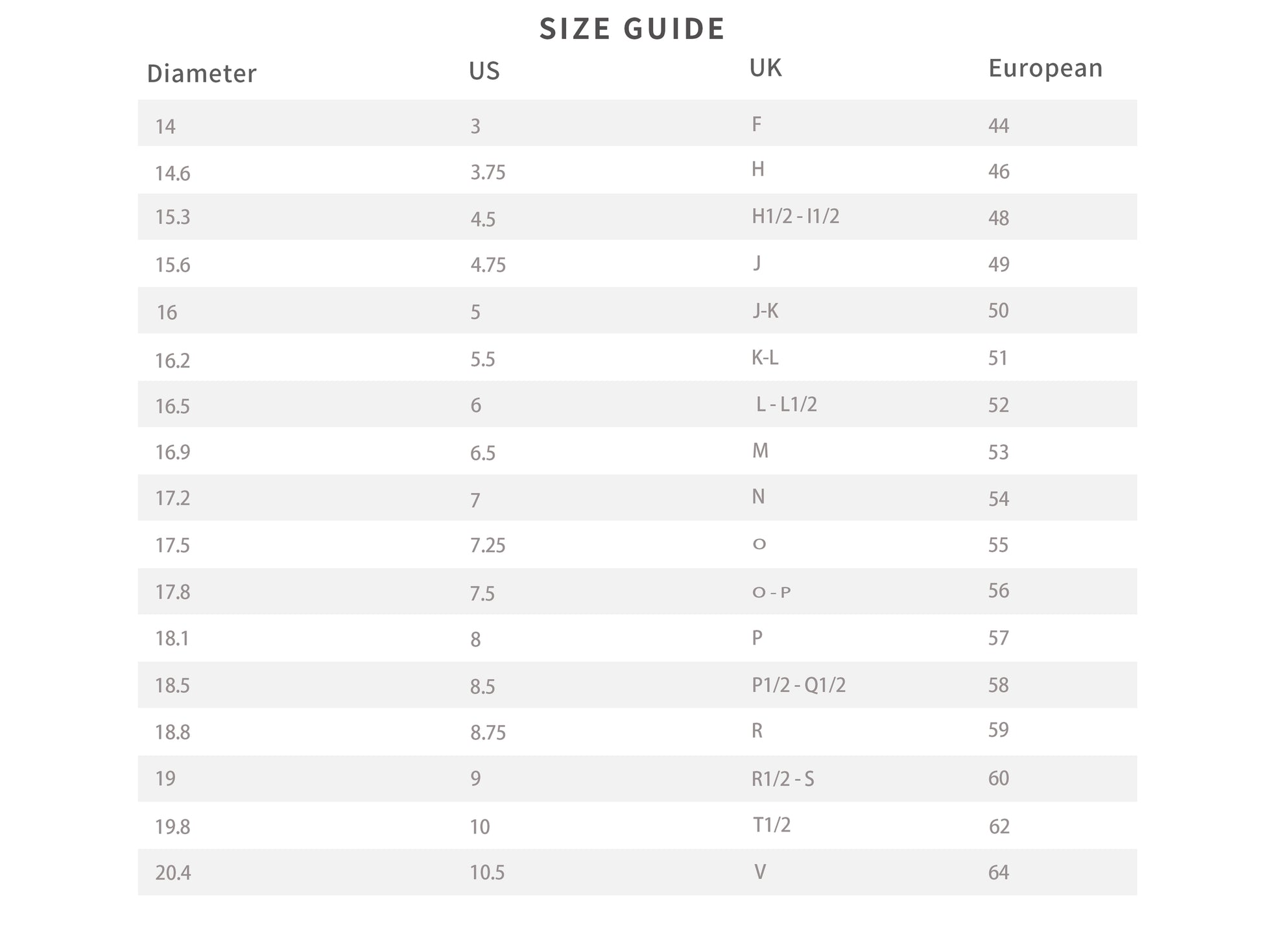
Task: Click UK size L - L1/2
Action: point(786,405)
